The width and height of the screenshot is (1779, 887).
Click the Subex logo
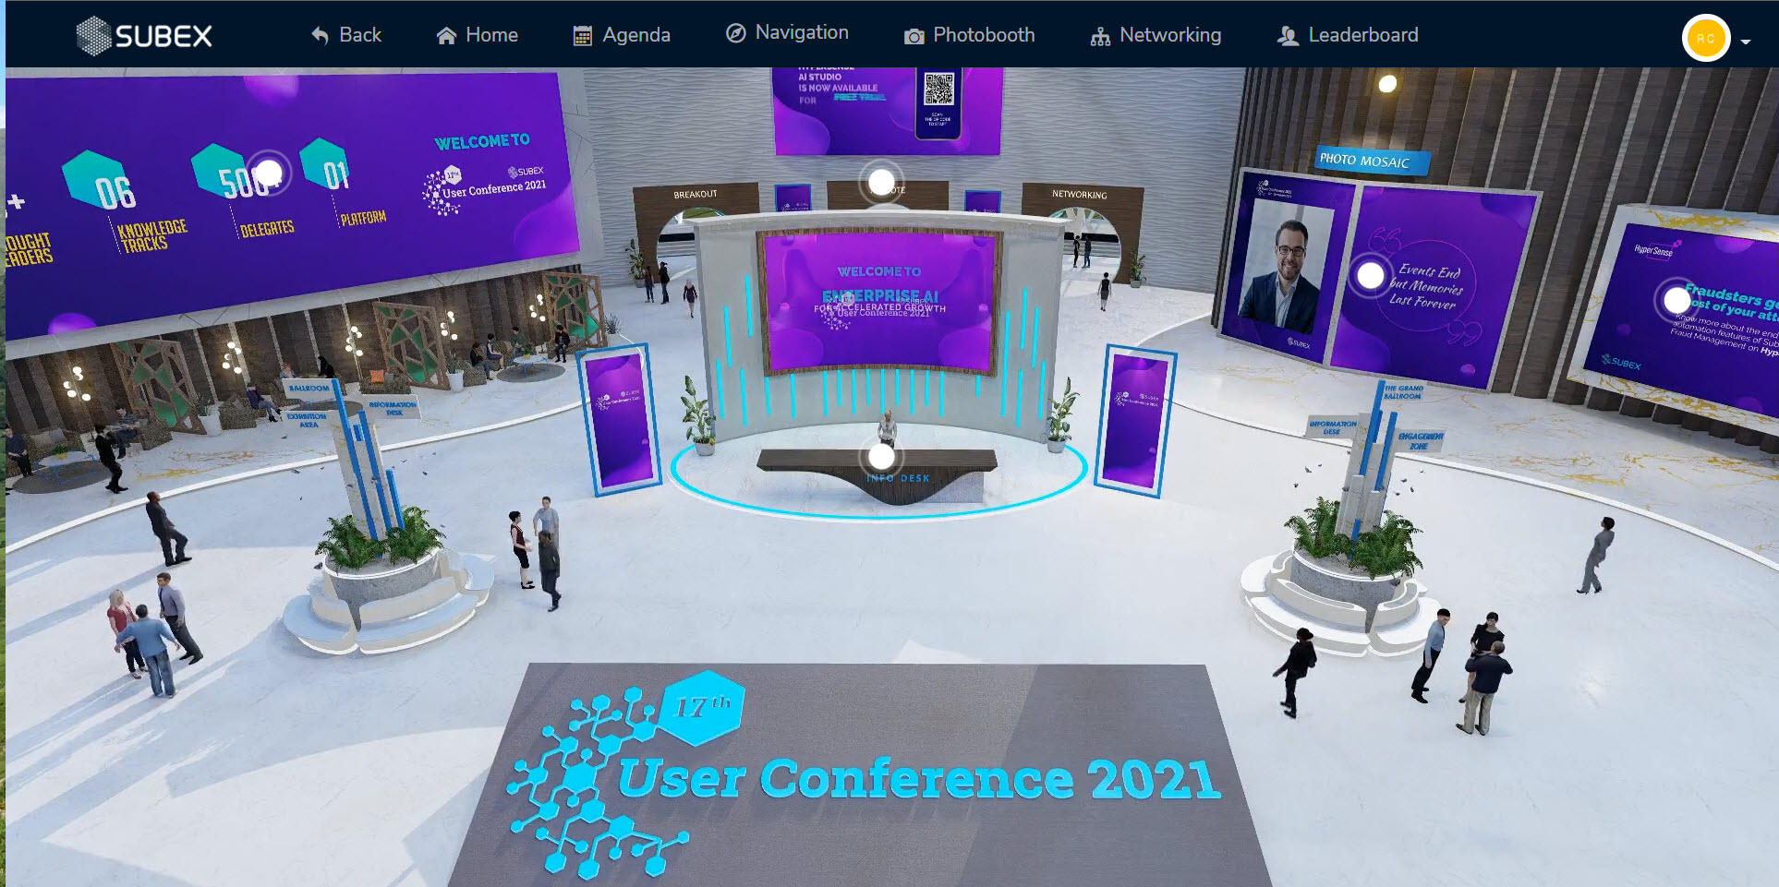coord(144,36)
